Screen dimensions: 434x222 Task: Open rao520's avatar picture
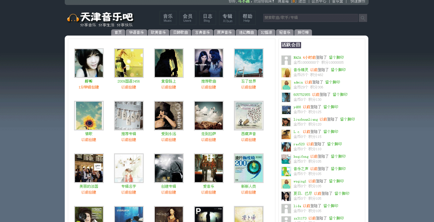point(286,147)
